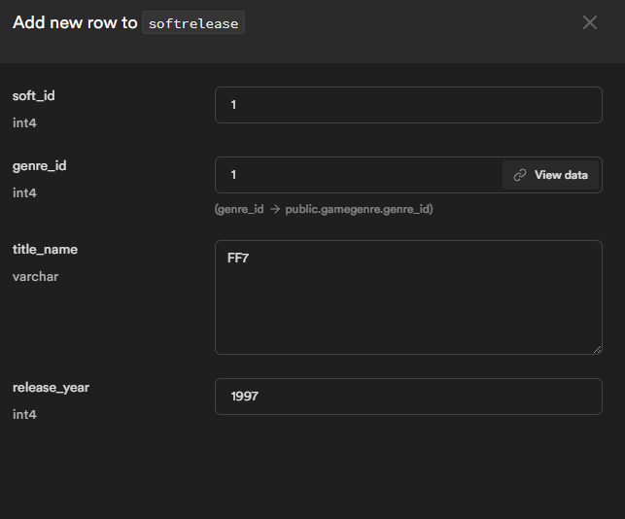Click the genre_id field label
This screenshot has height=519, width=625.
[40, 165]
